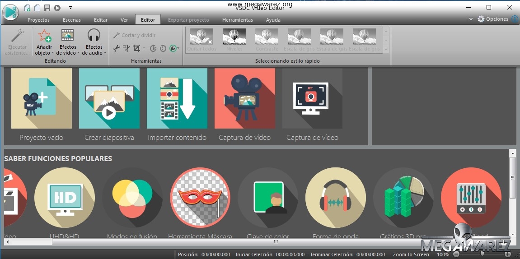
Task: Create a new project from quick access toolbar
Action: click(28, 8)
